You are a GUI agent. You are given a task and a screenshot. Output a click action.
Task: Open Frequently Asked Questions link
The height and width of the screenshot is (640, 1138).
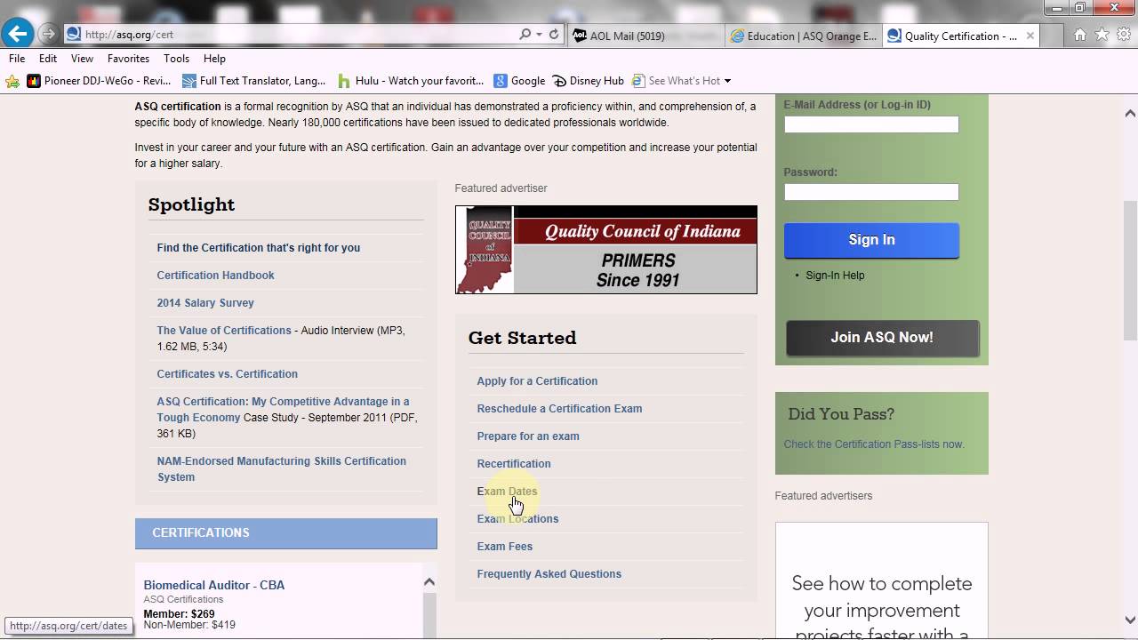[x=549, y=574]
